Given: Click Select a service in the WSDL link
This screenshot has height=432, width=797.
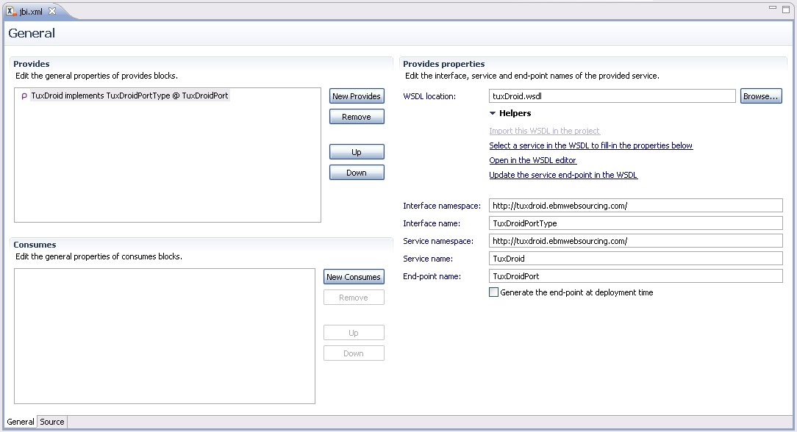Looking at the screenshot, I should (590, 145).
